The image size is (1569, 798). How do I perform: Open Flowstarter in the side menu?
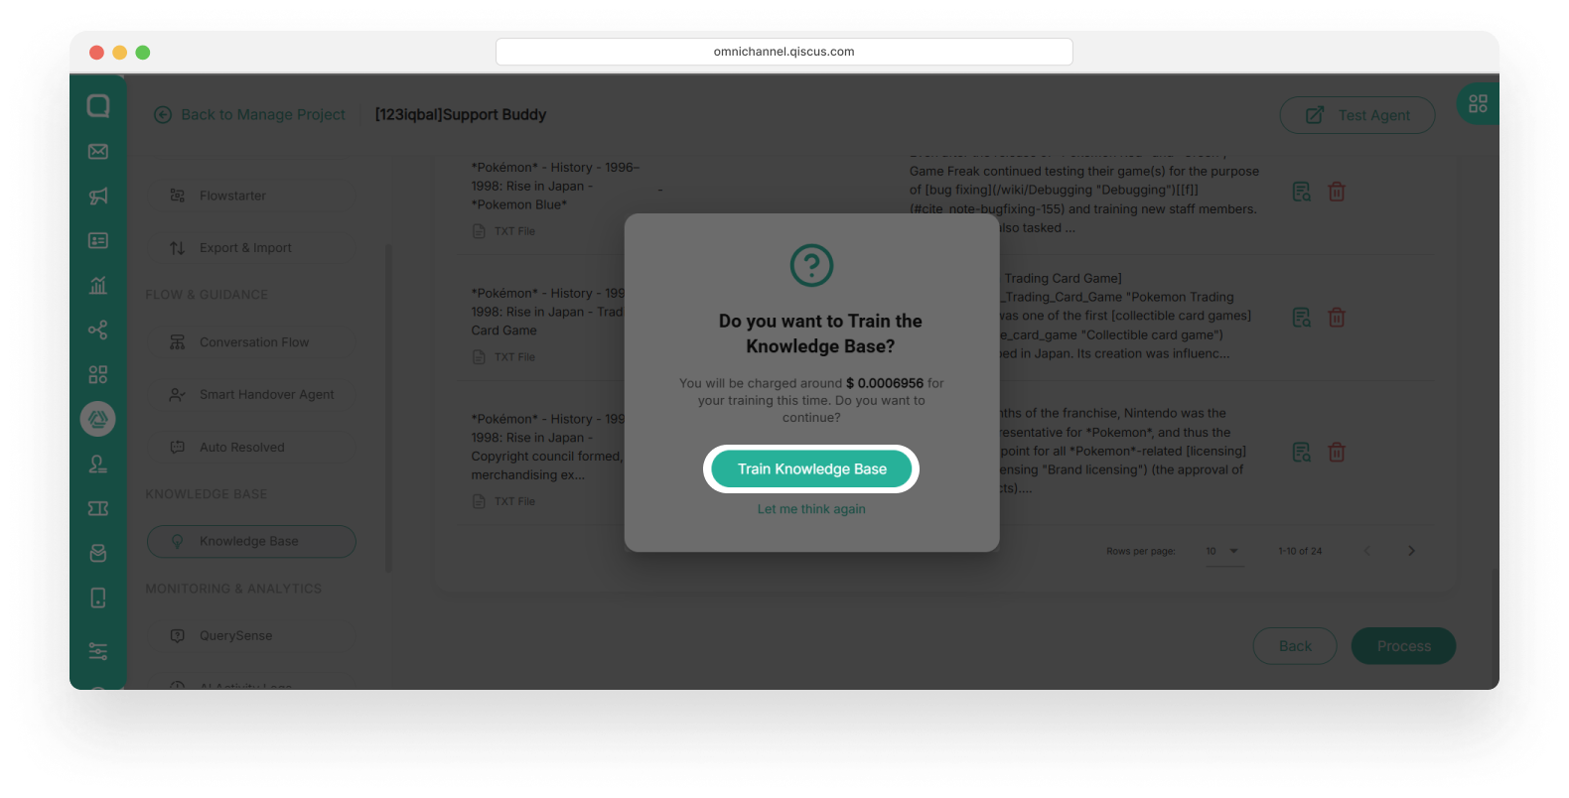(251, 196)
